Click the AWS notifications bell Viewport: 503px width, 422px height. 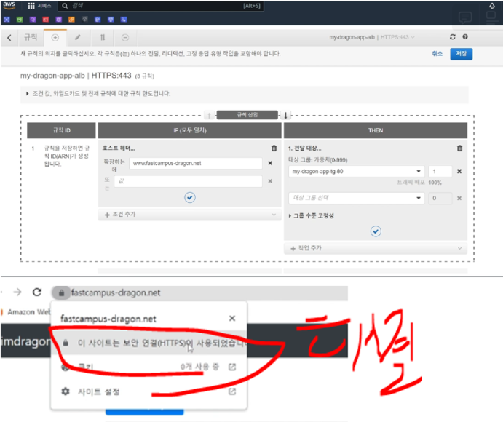tap(492, 6)
